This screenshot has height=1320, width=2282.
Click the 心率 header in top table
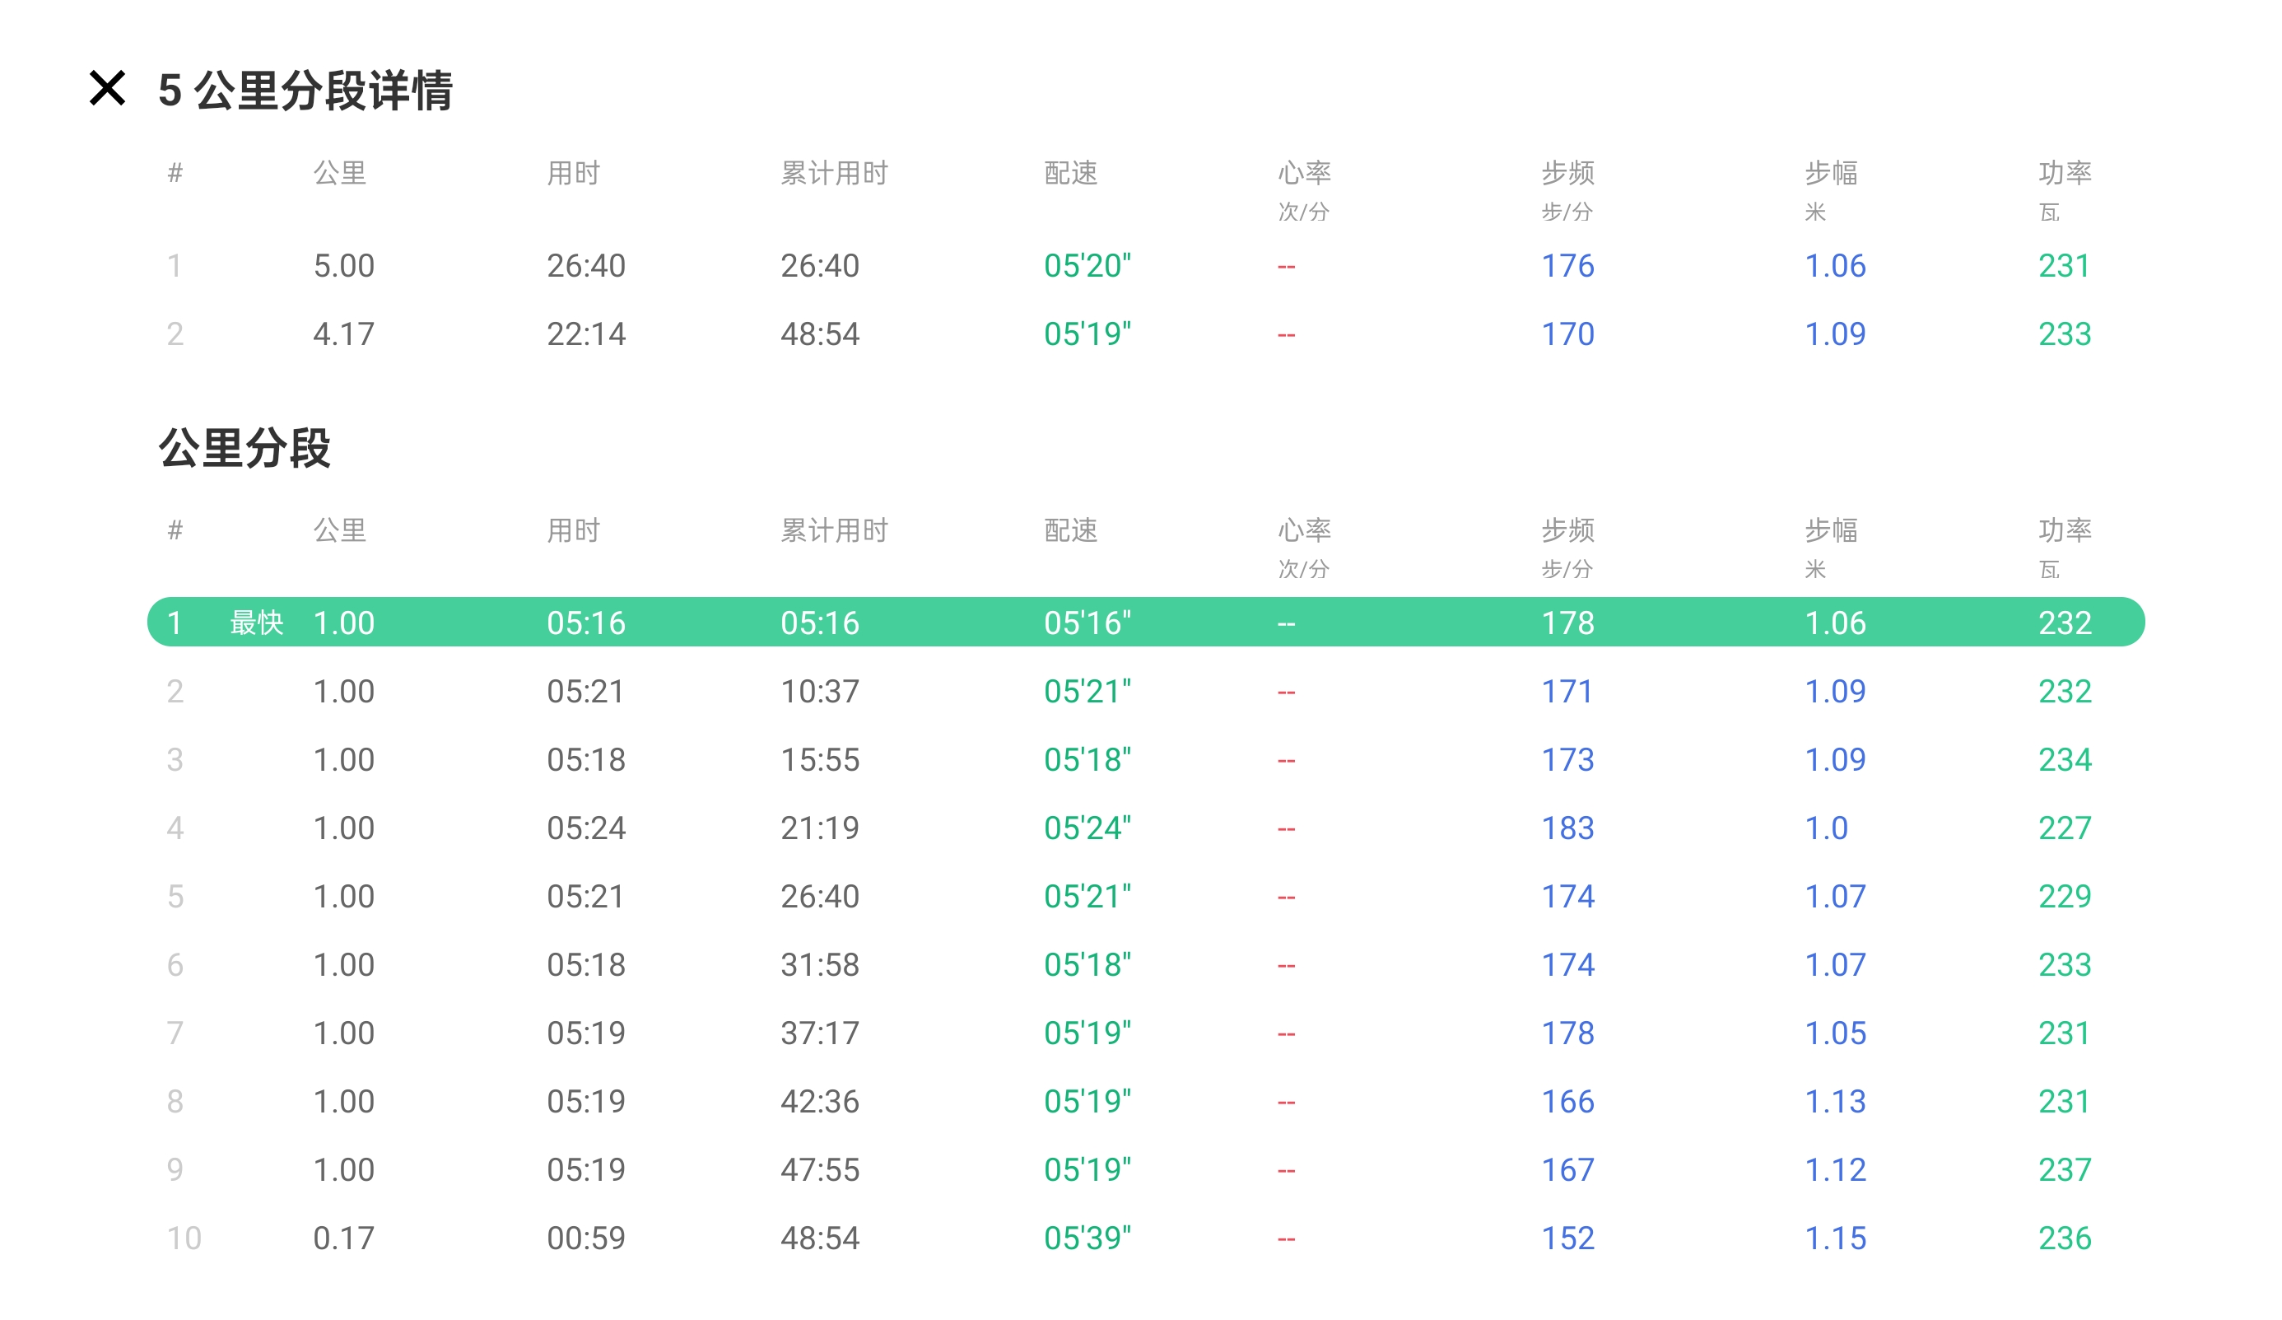click(1304, 173)
